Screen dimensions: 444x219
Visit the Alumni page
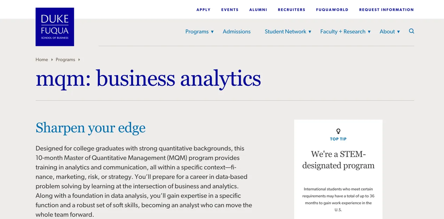click(258, 10)
